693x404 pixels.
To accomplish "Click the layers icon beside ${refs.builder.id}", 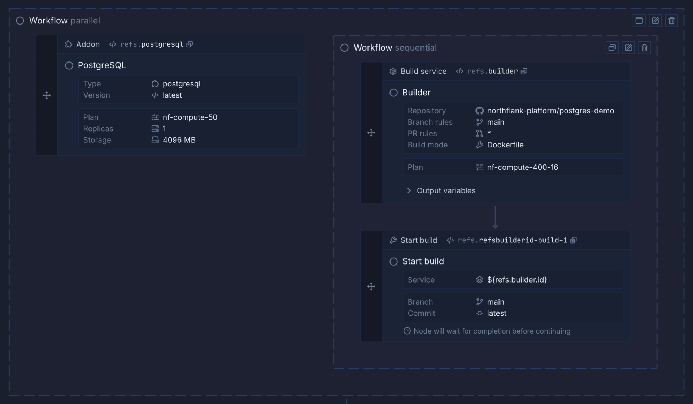I will [479, 280].
